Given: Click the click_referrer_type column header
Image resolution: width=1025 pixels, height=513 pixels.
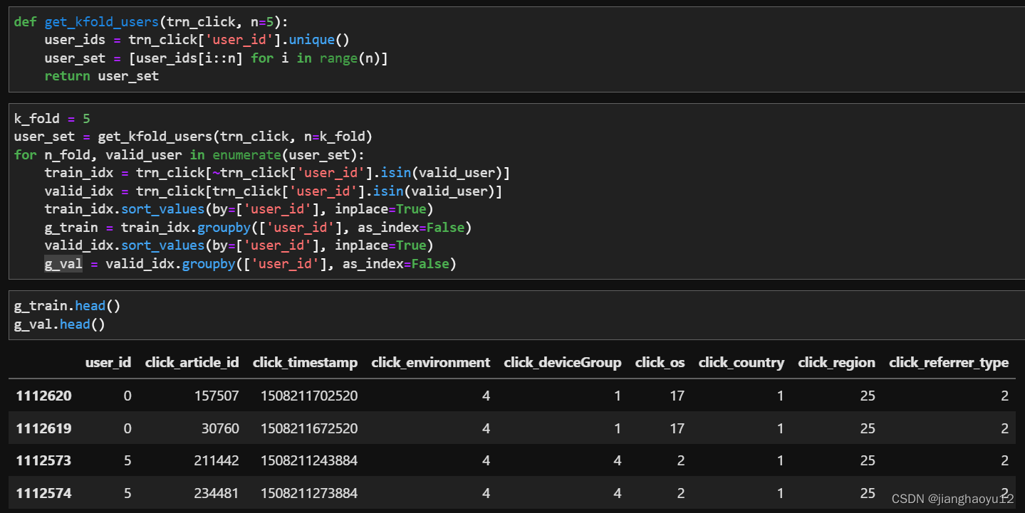Looking at the screenshot, I should coord(949,363).
